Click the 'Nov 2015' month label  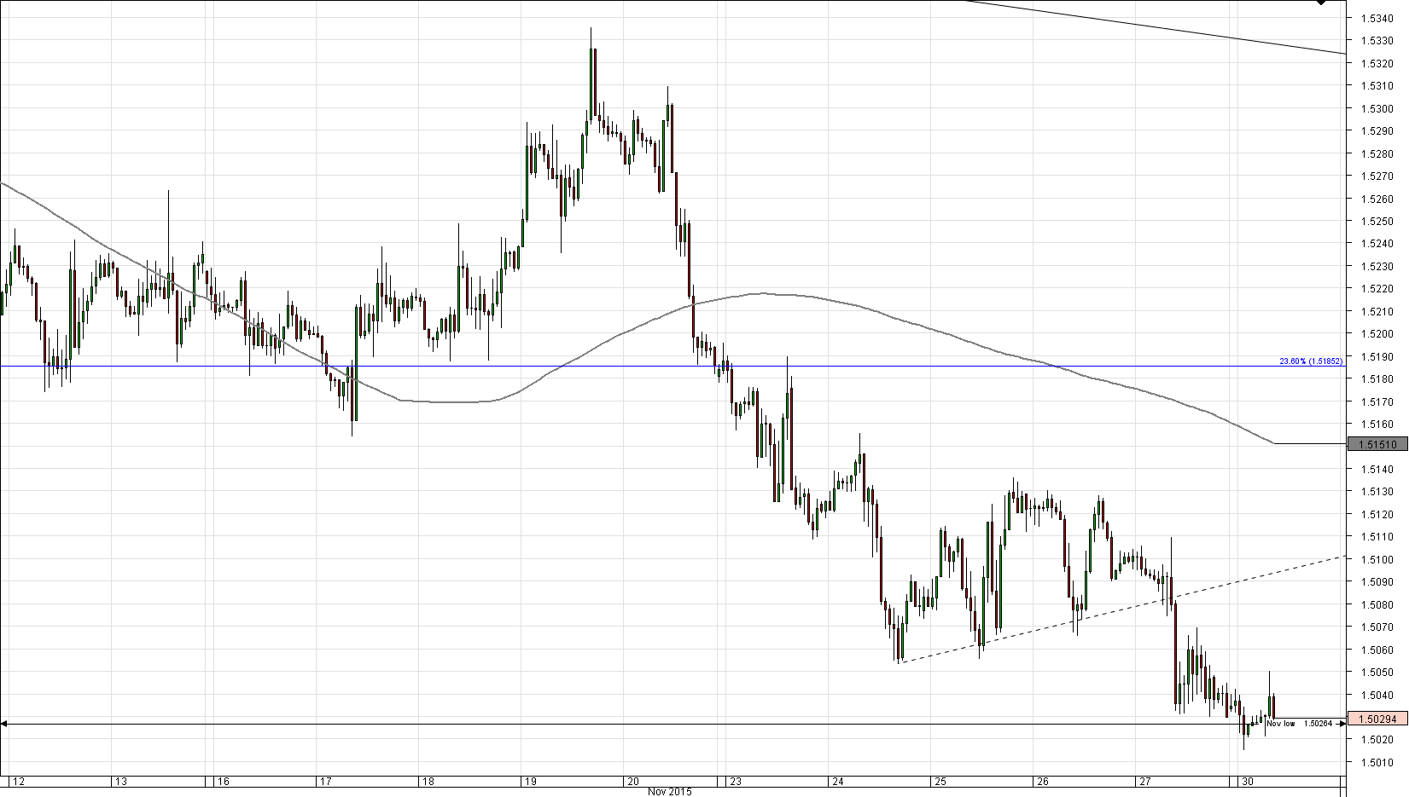(x=670, y=792)
